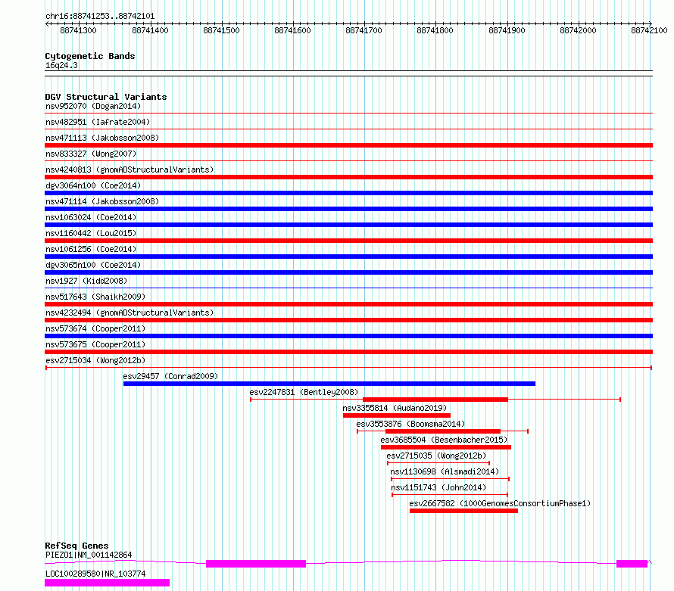Open variant nsv573674 (Cooper2011)
674x591 pixels.
95,328
